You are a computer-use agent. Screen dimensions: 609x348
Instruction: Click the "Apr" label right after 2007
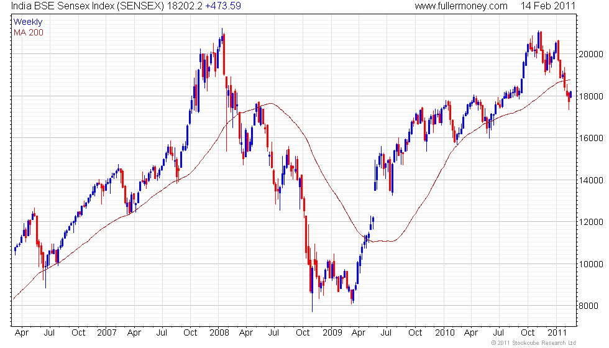pos(134,333)
